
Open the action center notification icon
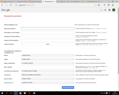click(x=107, y=93)
